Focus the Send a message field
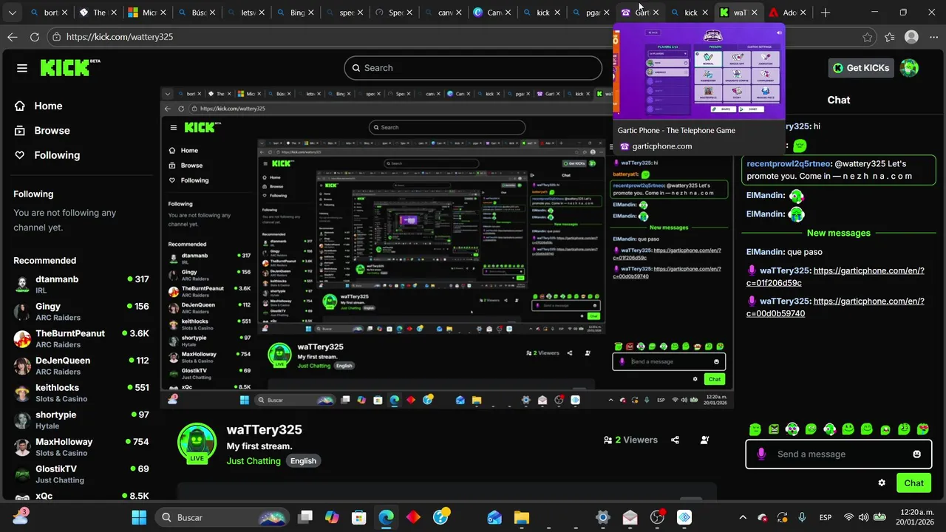Viewport: 946px width, 532px height. tap(839, 454)
